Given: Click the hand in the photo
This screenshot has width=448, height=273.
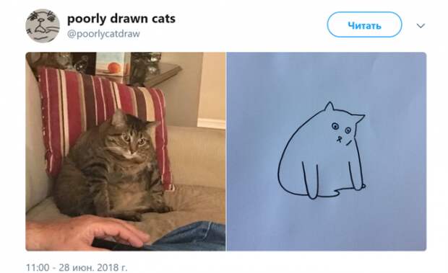Looking at the screenshot, I should coord(86,233).
